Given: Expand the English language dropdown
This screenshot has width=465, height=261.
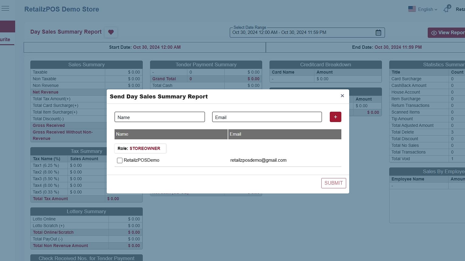Looking at the screenshot, I should click(428, 9).
